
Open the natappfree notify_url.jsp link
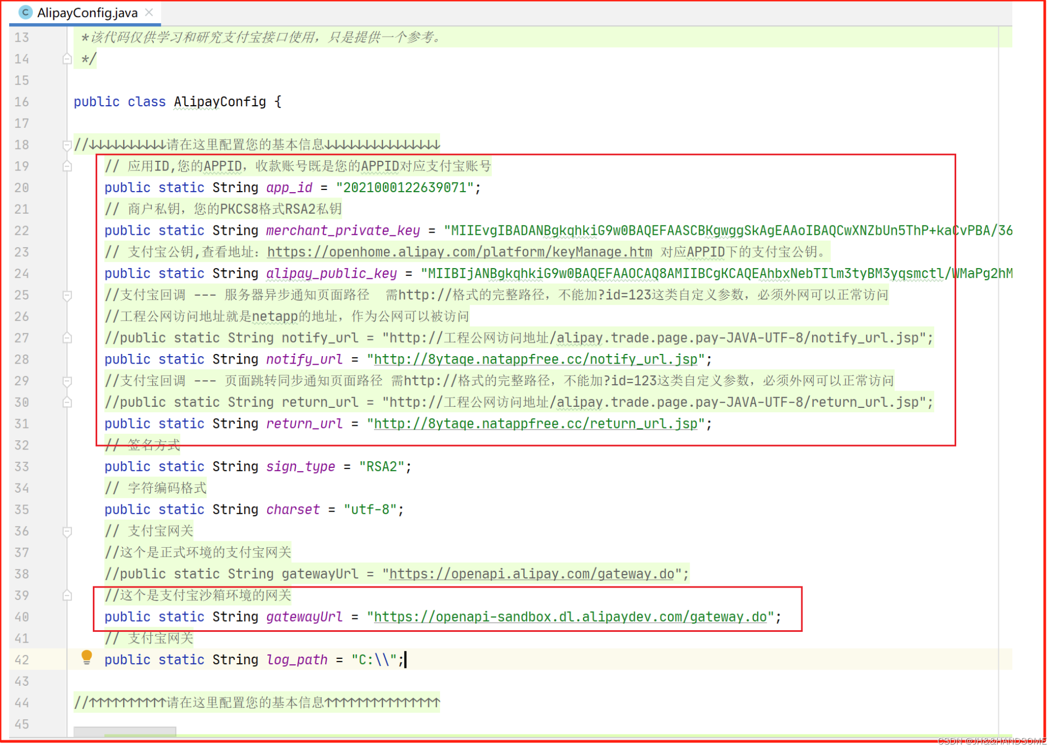536,359
